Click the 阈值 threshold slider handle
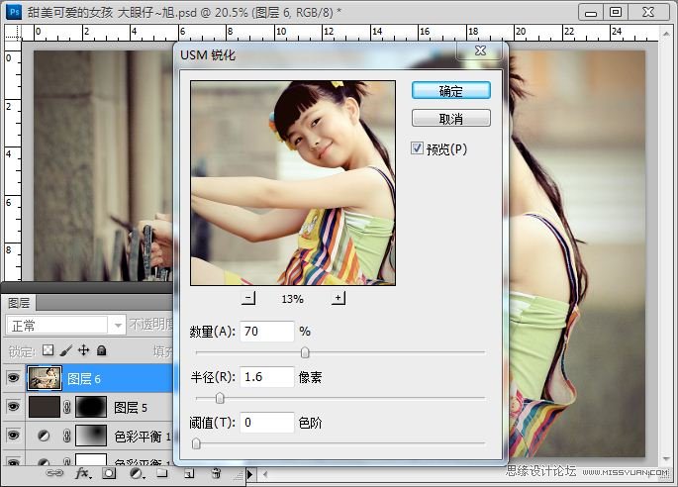678x487 pixels. 196,443
